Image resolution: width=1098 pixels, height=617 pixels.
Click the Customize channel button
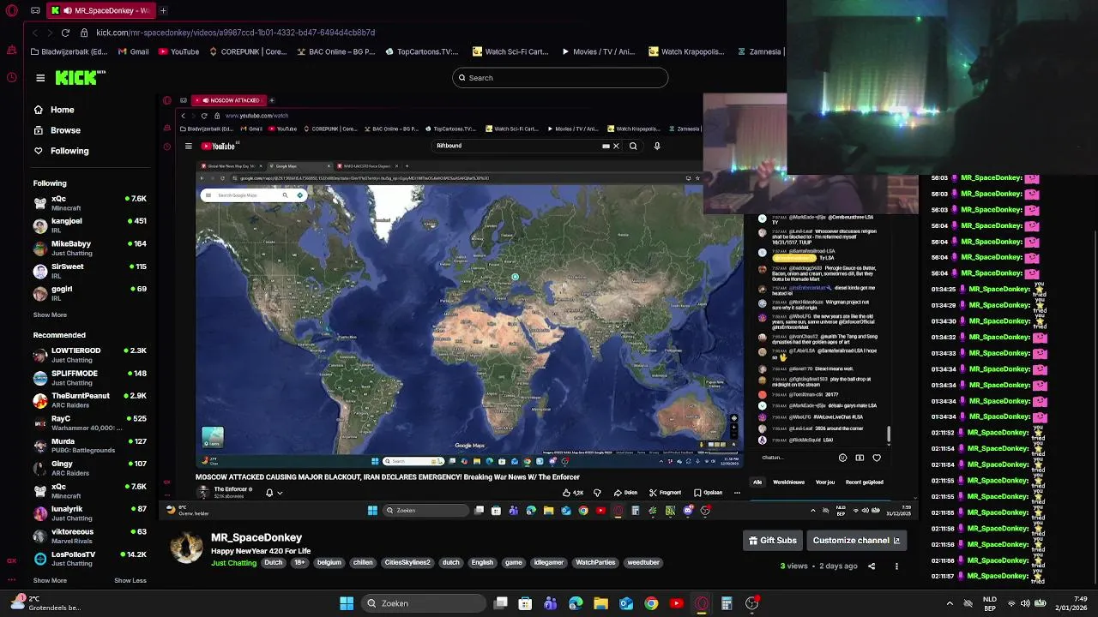click(856, 541)
